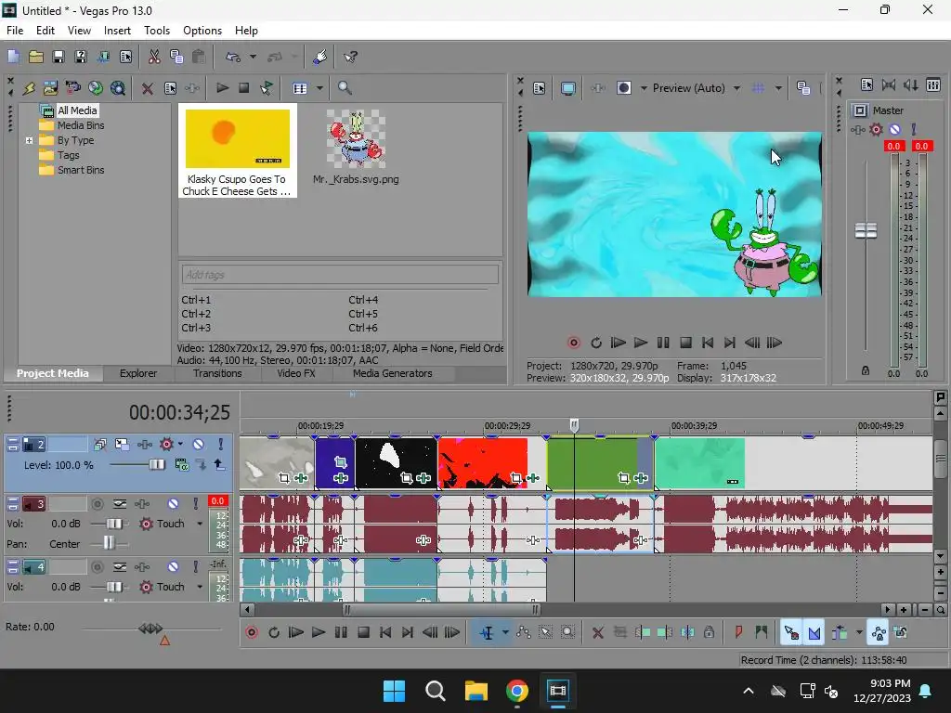Adjust track 3 Vol slider
Image resolution: width=951 pixels, height=713 pixels.
114,524
